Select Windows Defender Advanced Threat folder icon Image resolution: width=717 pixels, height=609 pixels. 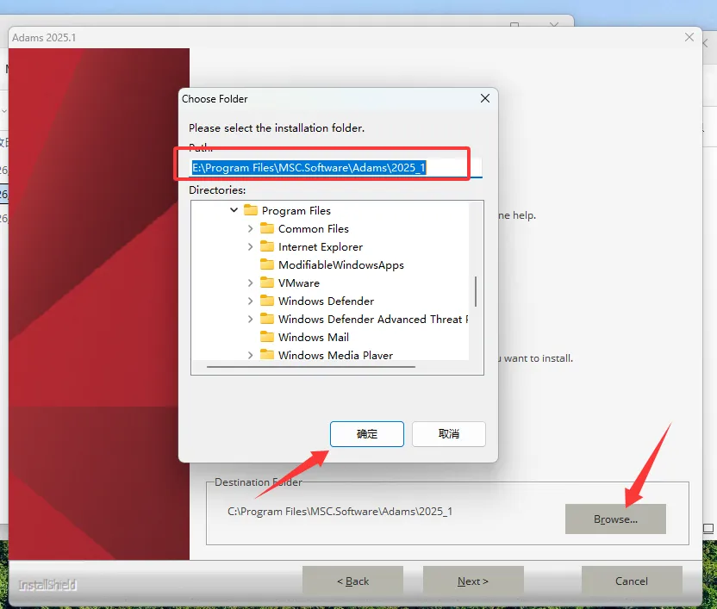[x=267, y=319]
